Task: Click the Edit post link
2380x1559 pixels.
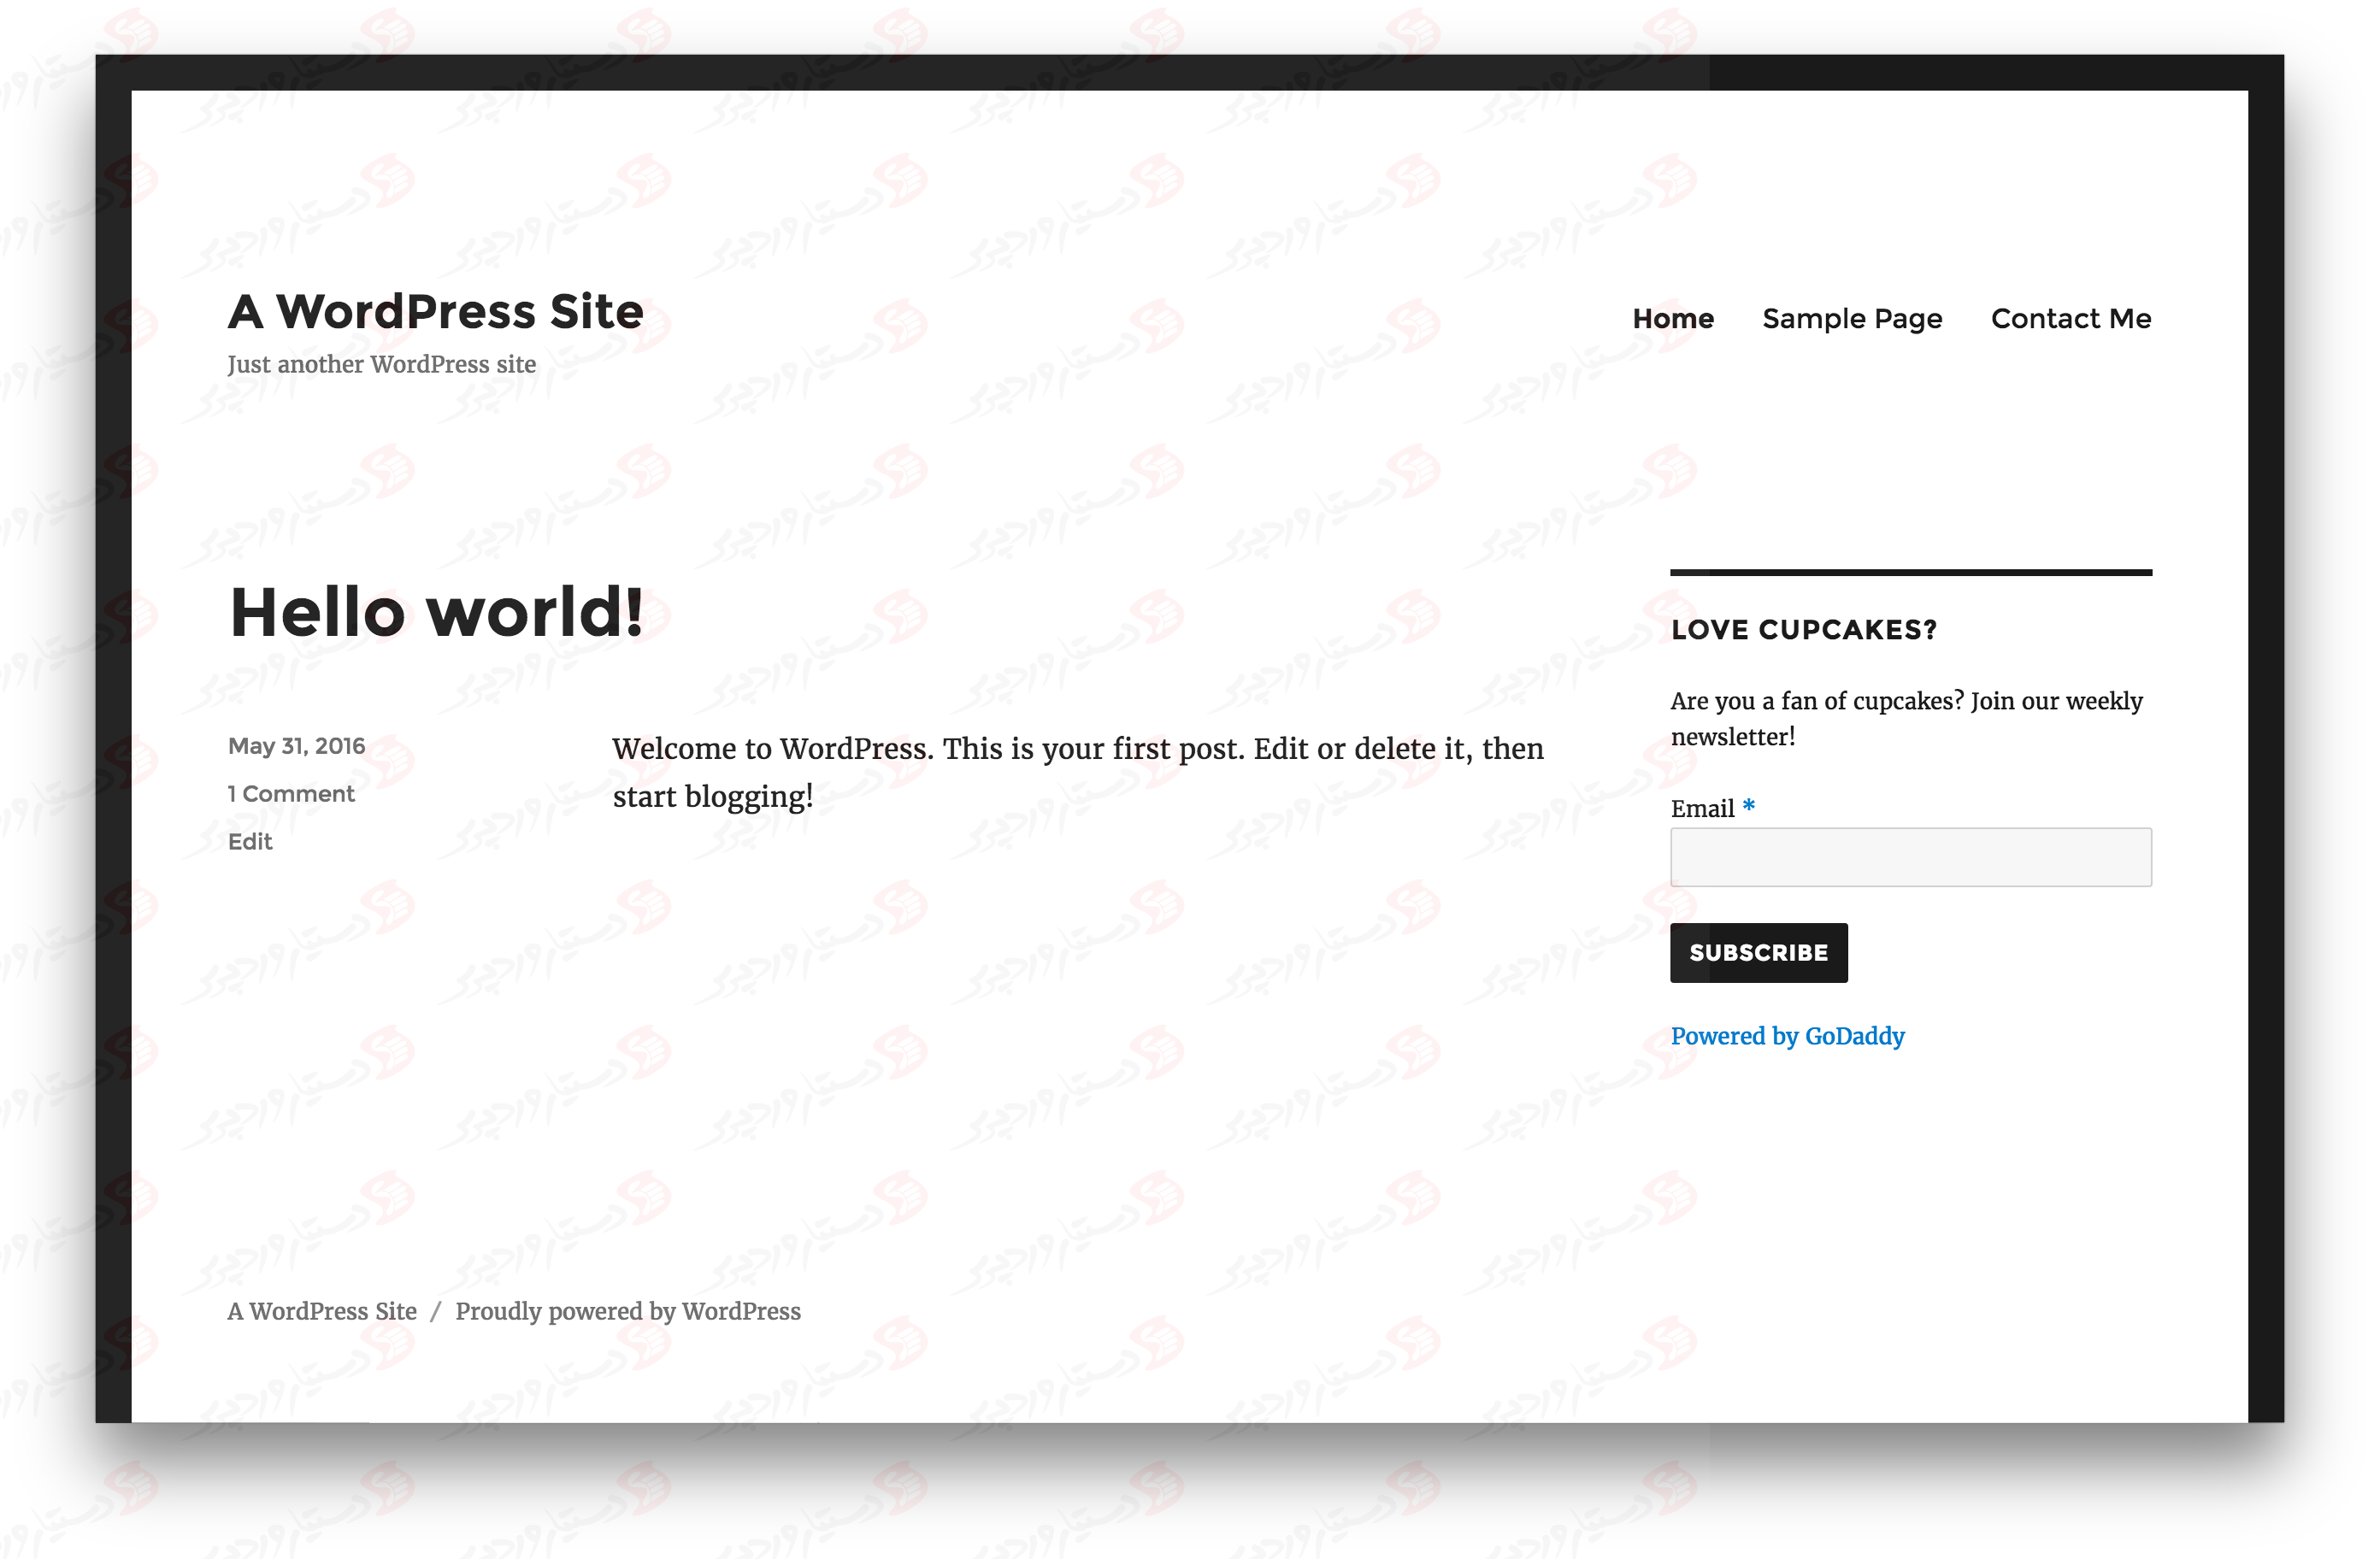Action: coord(250,842)
